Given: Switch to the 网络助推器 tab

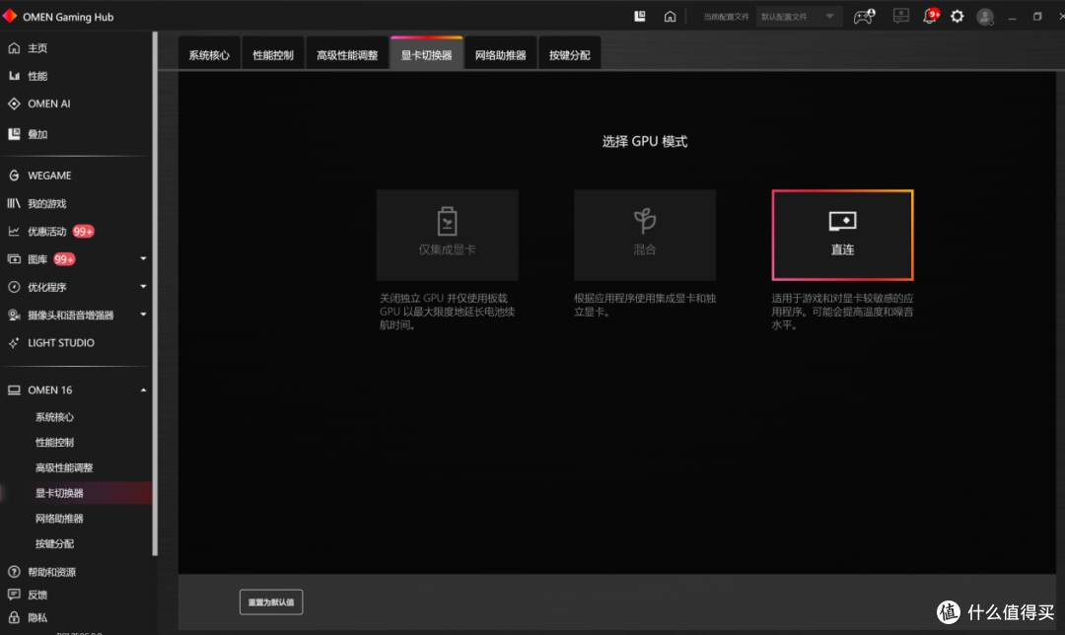Looking at the screenshot, I should [501, 54].
